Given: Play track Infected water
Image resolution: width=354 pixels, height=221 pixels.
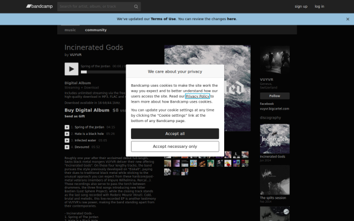Looking at the screenshot, I should [x=67, y=140].
